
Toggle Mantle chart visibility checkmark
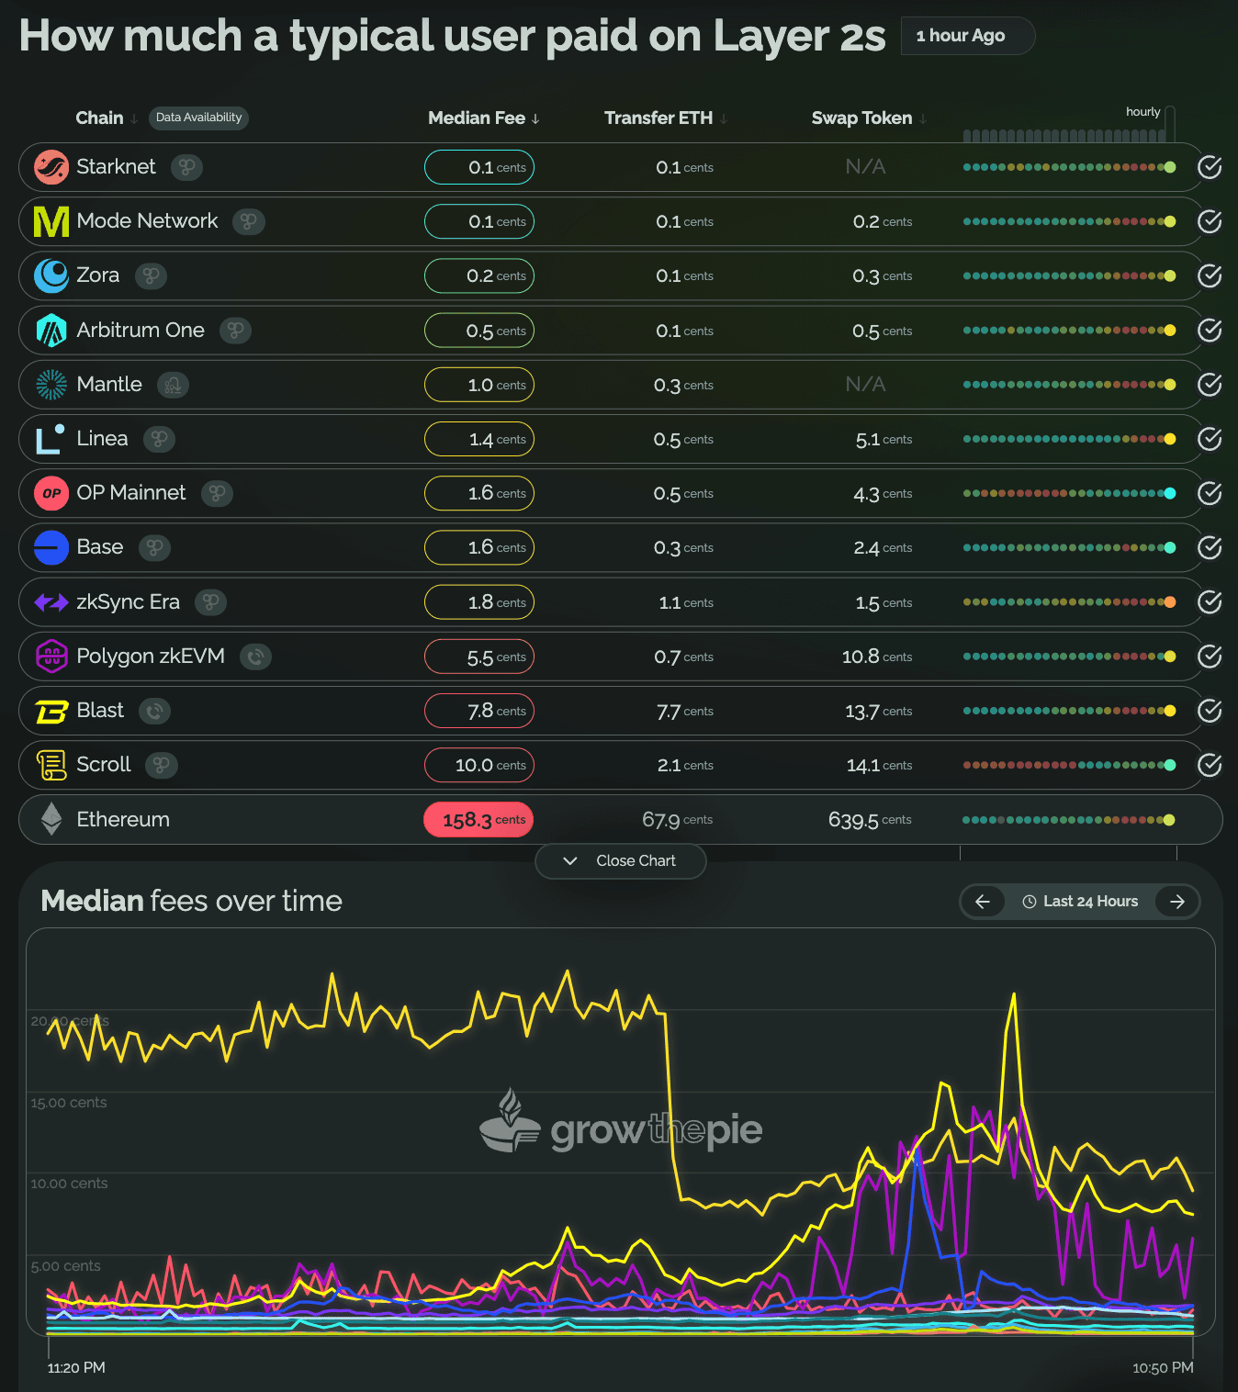point(1210,385)
